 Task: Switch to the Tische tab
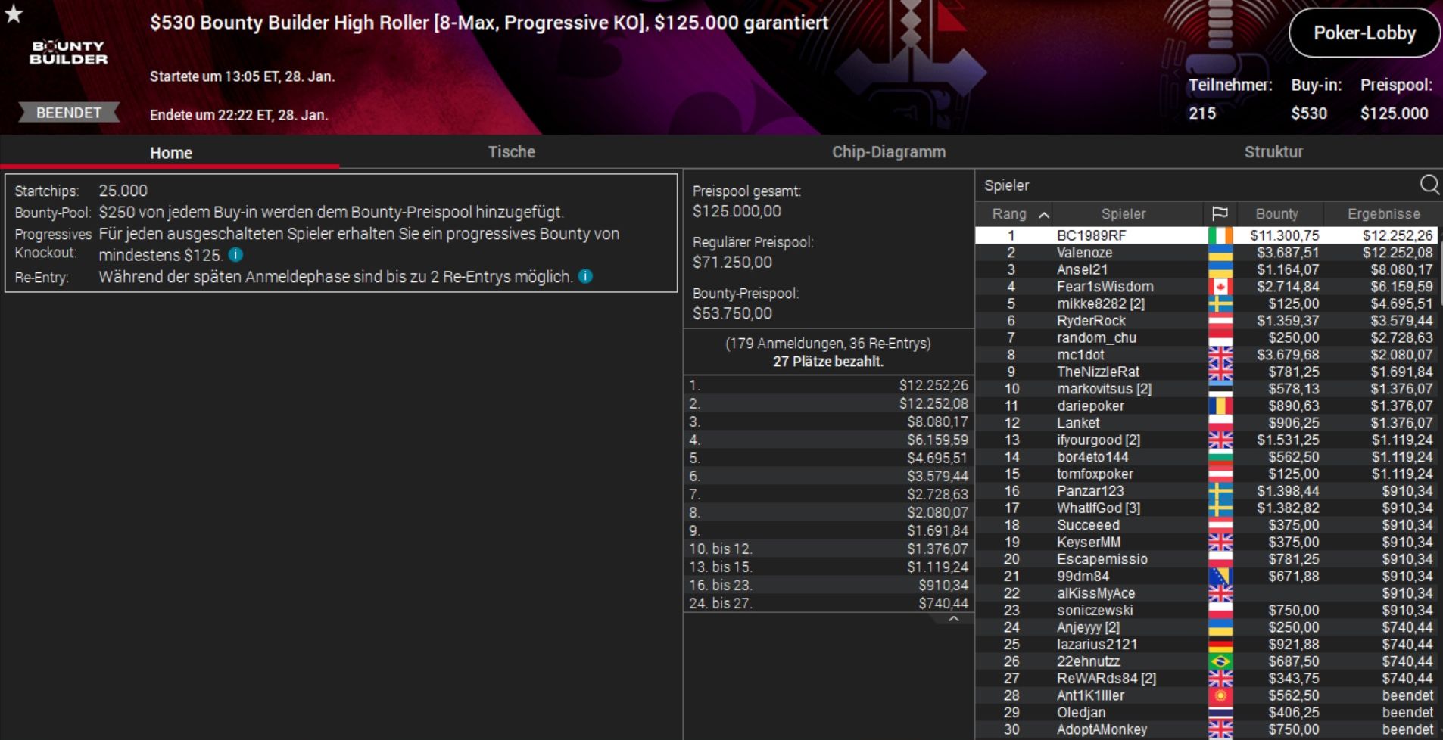[x=511, y=152]
